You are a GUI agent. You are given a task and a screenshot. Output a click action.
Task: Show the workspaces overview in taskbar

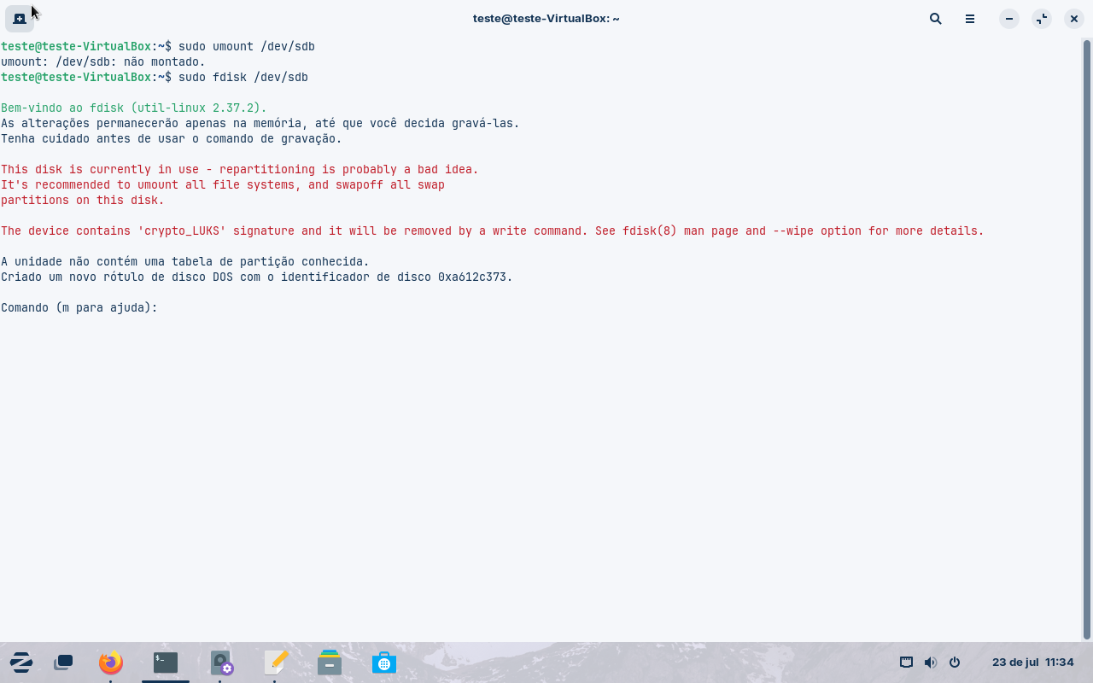[63, 663]
